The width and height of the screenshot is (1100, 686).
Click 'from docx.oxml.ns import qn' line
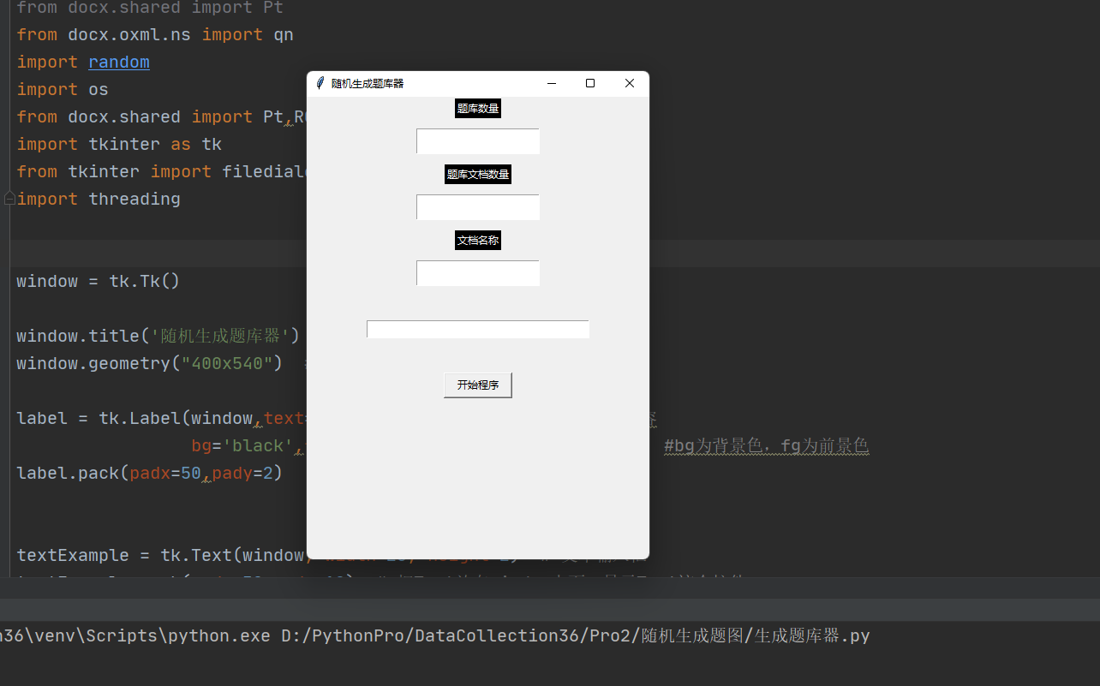click(x=155, y=35)
